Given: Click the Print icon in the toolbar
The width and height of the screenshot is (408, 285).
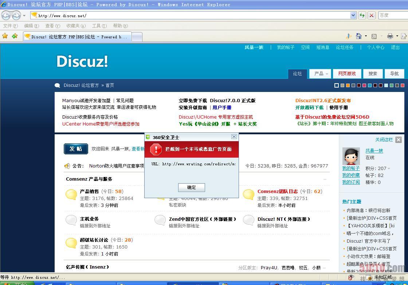Looking at the screenshot, I should [x=390, y=36].
